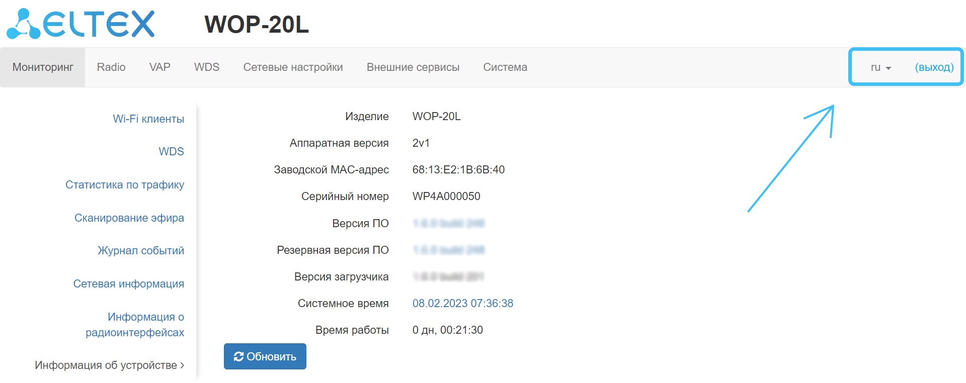Click the Резервная версия ПО label

(333, 250)
